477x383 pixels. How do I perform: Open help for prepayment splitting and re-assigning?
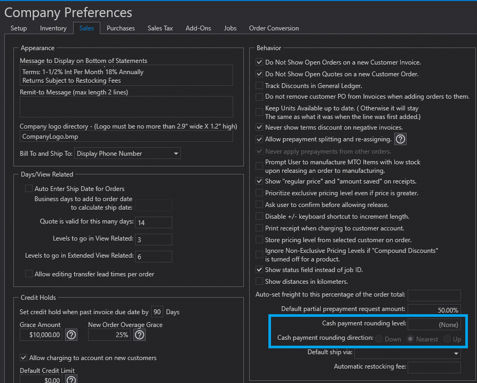coord(400,139)
